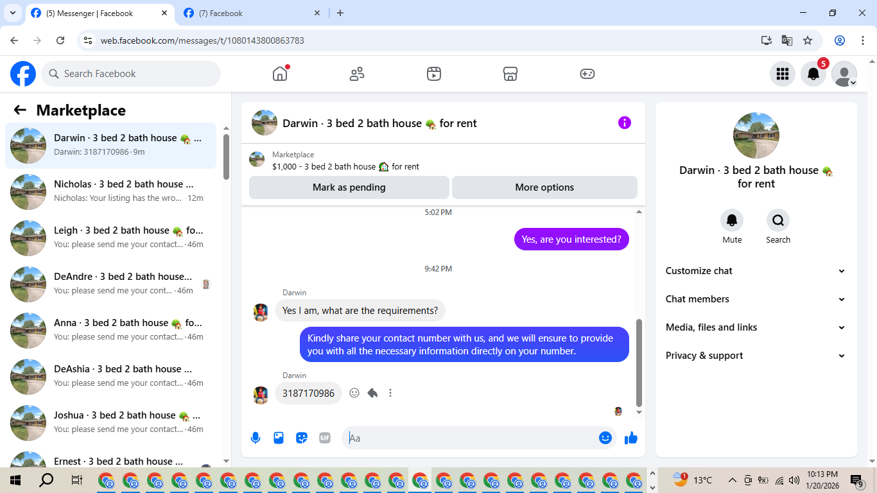Expand Chat members section
877x493 pixels.
[756, 299]
